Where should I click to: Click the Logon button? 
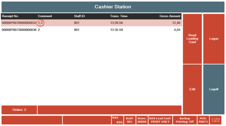click(x=214, y=39)
